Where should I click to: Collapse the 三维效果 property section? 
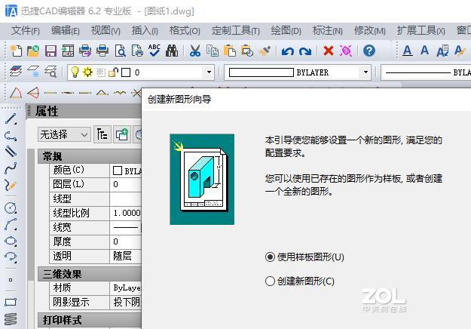click(x=90, y=274)
